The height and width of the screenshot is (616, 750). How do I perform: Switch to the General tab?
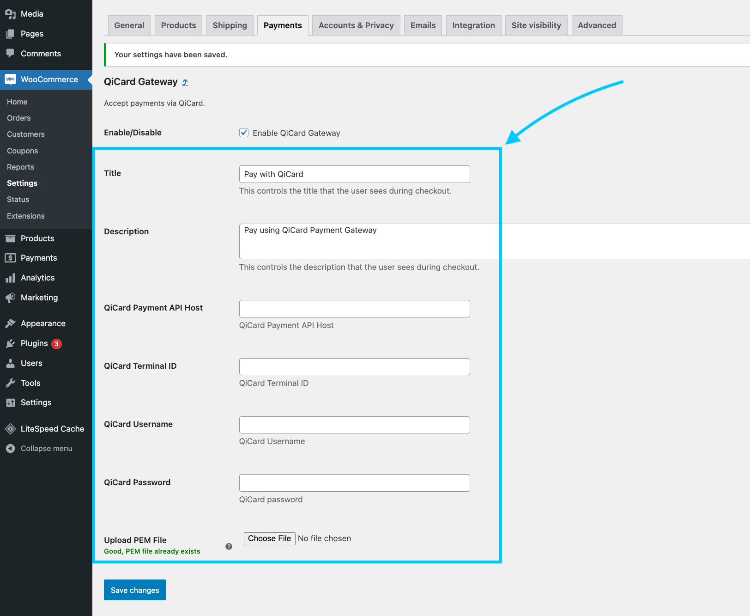(129, 25)
